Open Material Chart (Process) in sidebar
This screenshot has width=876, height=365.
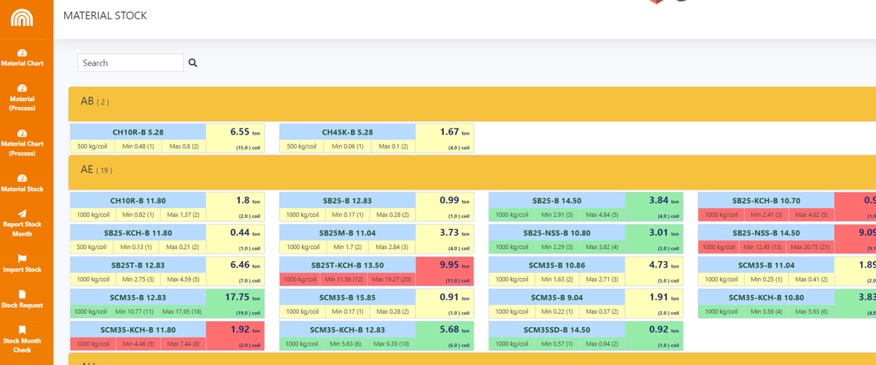[22, 143]
